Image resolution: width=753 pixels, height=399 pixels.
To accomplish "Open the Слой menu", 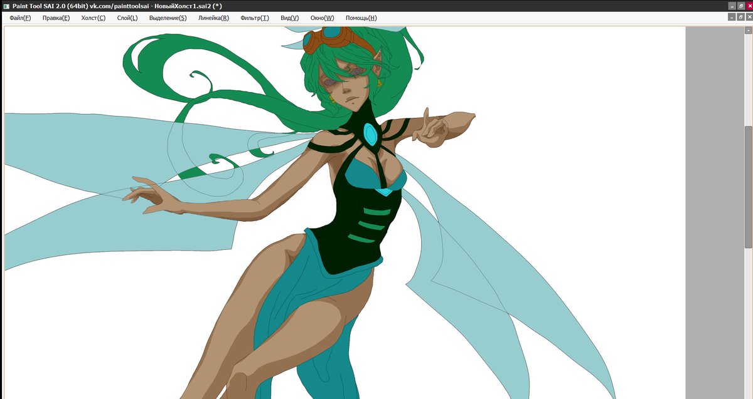I will [127, 18].
